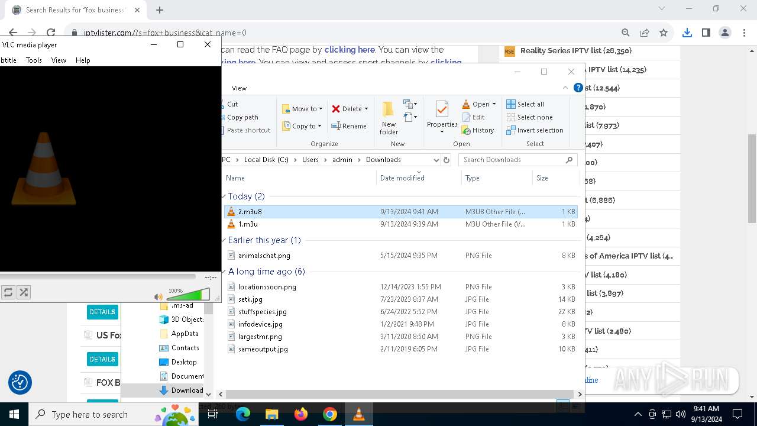This screenshot has width=757, height=426.
Task: Open Chrome downloads icon
Action: pos(687,33)
